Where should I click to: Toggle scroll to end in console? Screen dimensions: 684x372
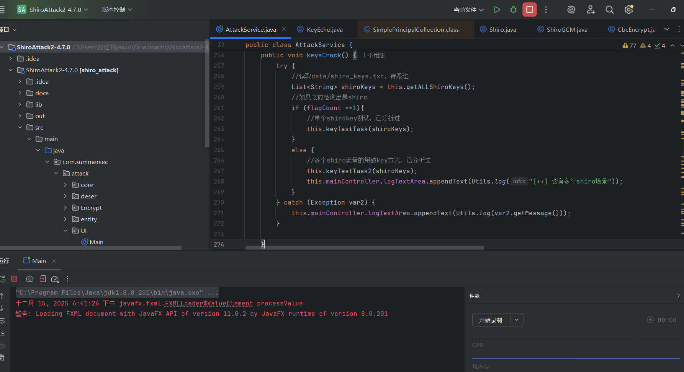click(2, 333)
